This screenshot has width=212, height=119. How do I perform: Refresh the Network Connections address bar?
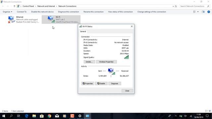[x=176, y=6]
